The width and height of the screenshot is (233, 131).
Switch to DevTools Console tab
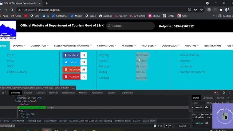click(40, 93)
